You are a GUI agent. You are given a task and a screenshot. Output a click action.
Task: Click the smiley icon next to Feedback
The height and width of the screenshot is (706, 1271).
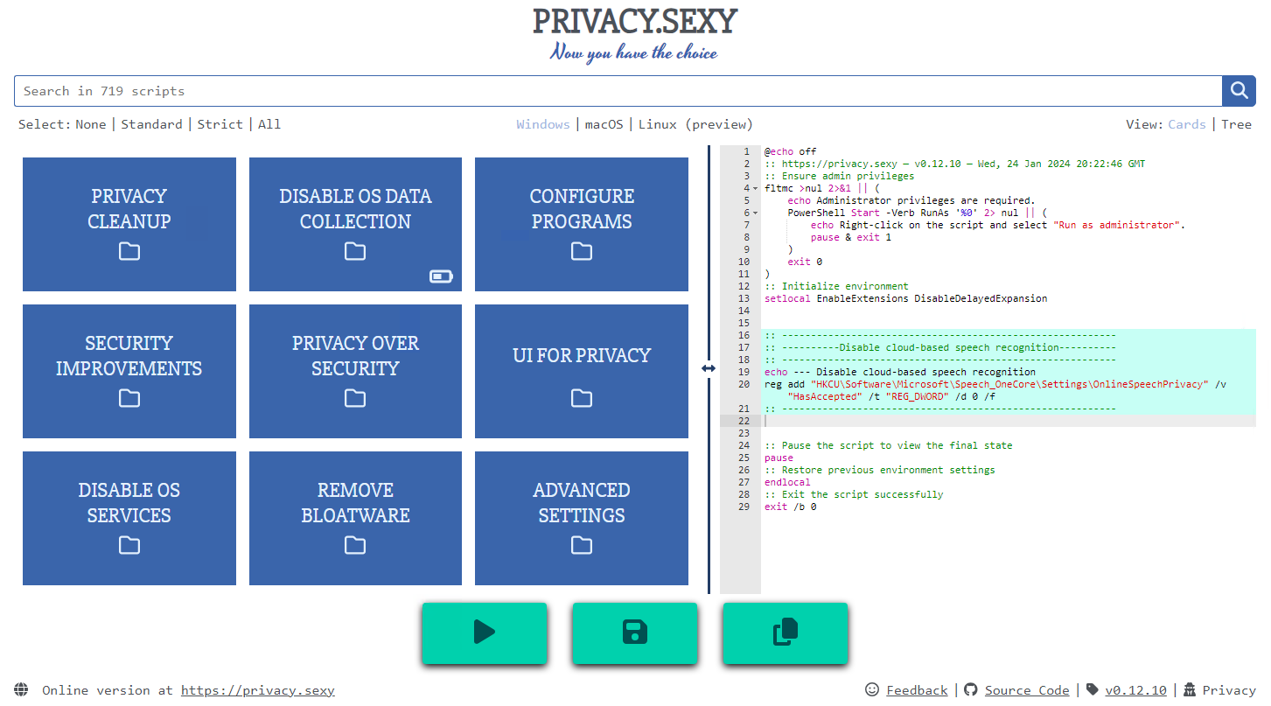click(871, 689)
